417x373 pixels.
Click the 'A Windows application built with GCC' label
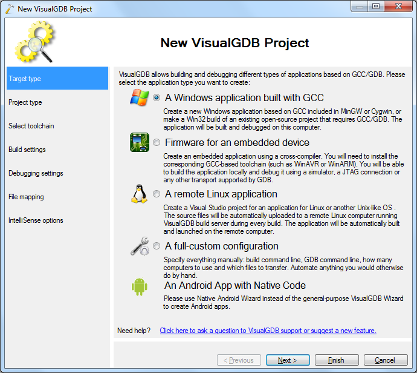[x=244, y=97]
